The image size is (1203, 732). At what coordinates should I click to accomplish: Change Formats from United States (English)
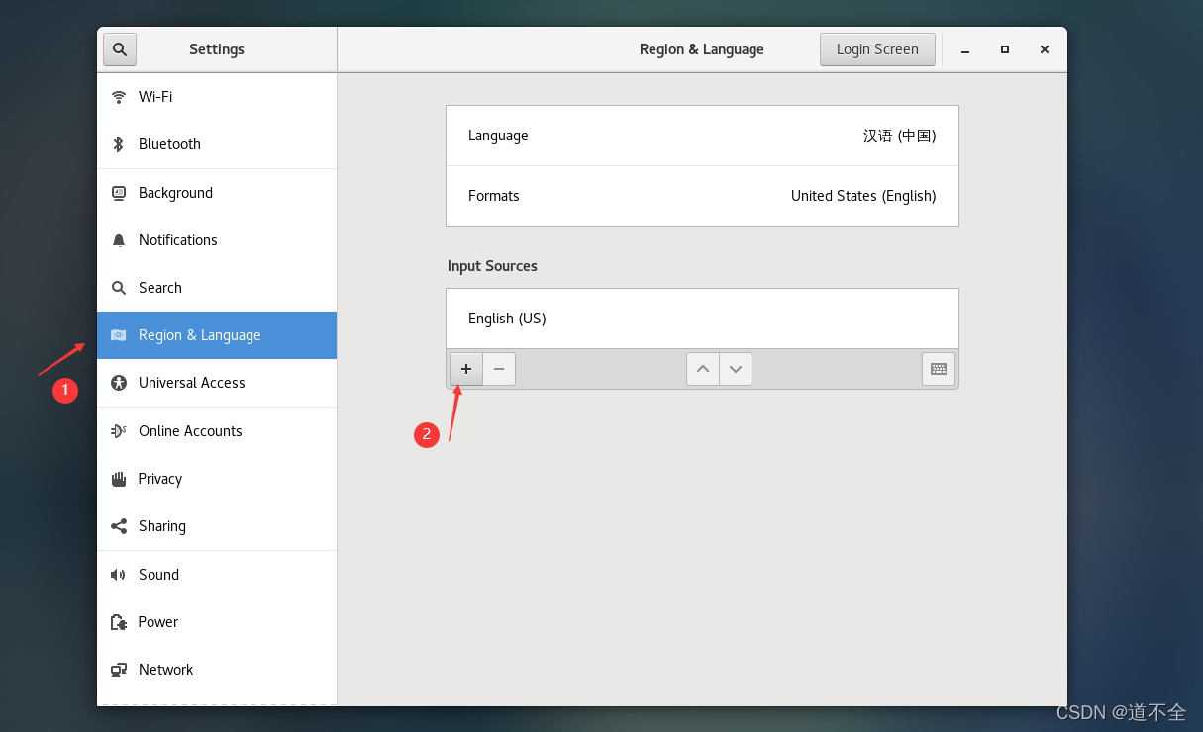[702, 196]
